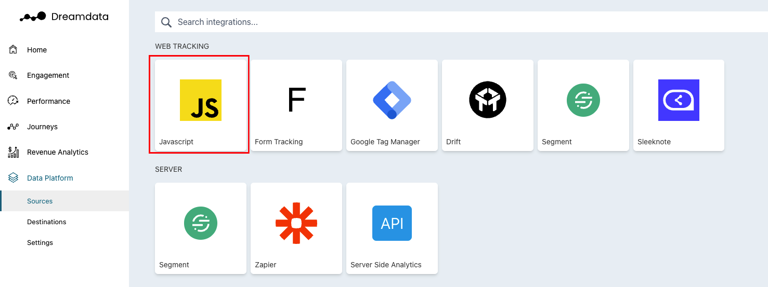Click the yellow JS Javascript logo
Screen dimensions: 768x287
pyautogui.click(x=201, y=100)
